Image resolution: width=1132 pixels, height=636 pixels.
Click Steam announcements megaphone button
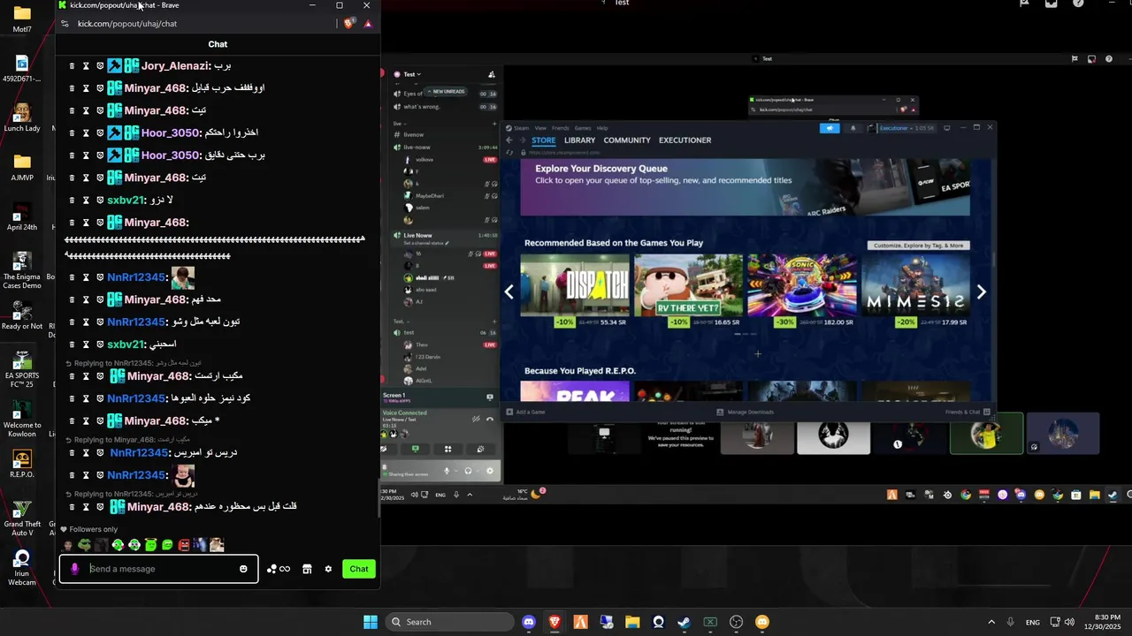click(x=830, y=128)
